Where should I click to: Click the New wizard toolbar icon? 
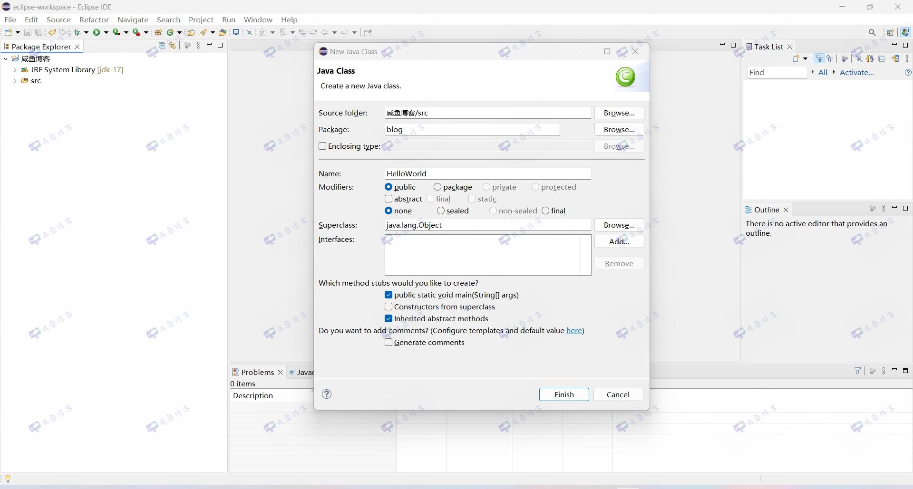tap(8, 32)
